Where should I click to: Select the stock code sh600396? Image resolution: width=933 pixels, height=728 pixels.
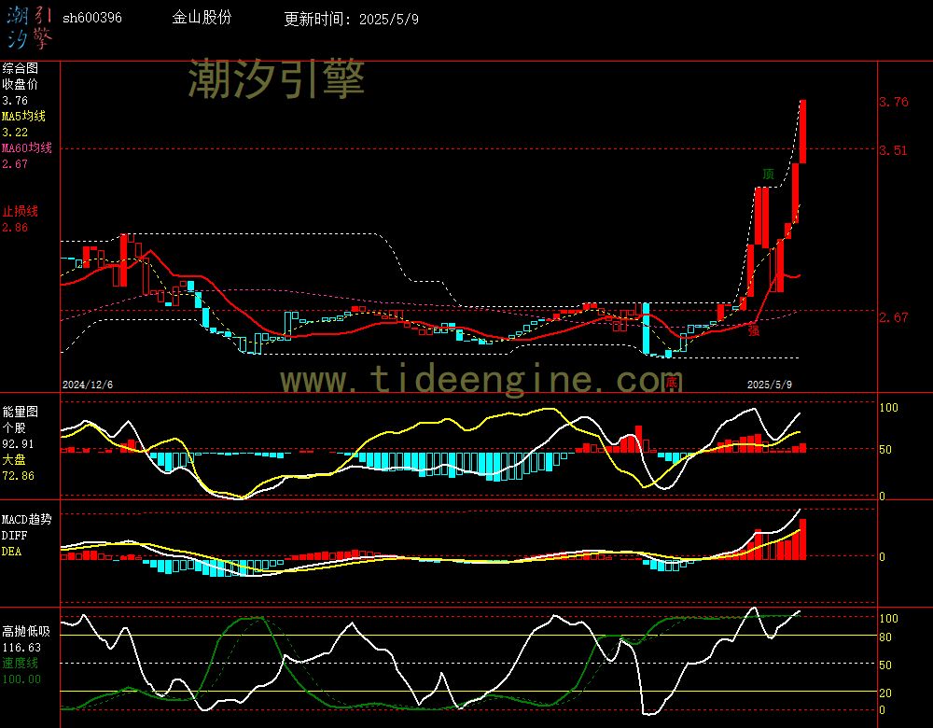point(92,18)
